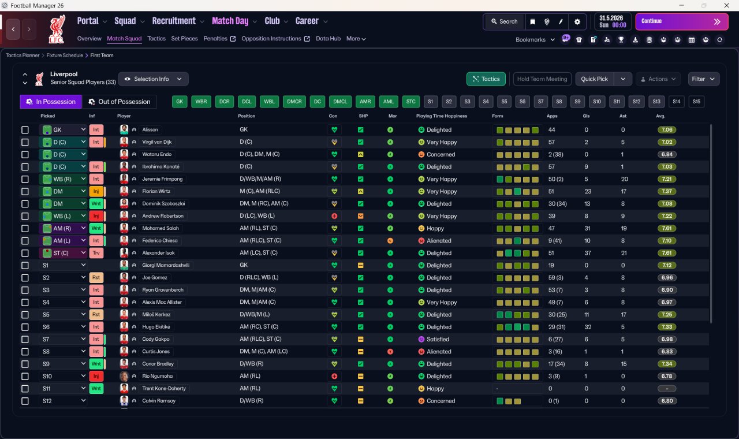Open the Tactics submenu tab

pos(156,39)
